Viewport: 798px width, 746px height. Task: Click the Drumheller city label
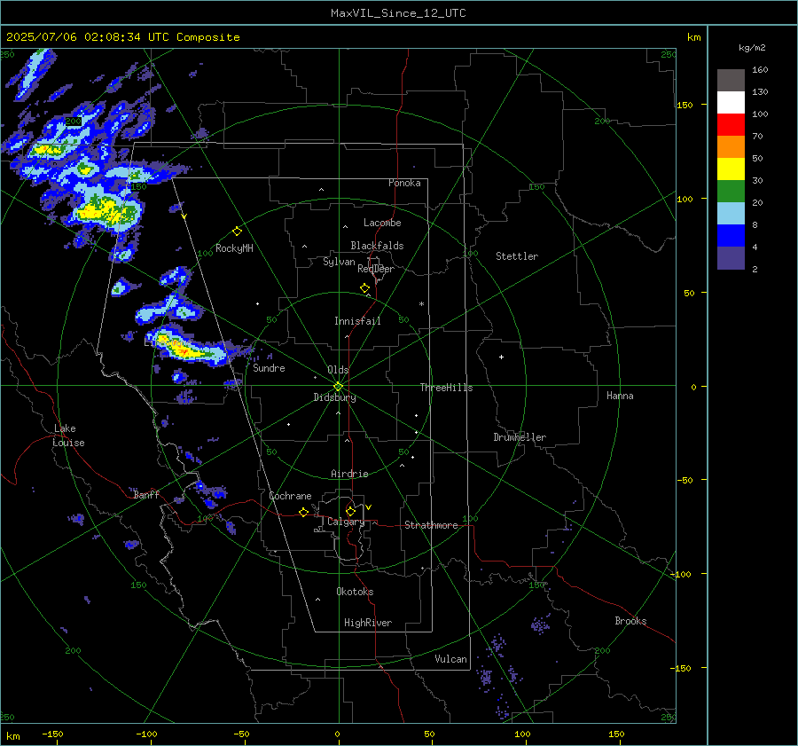click(x=520, y=437)
